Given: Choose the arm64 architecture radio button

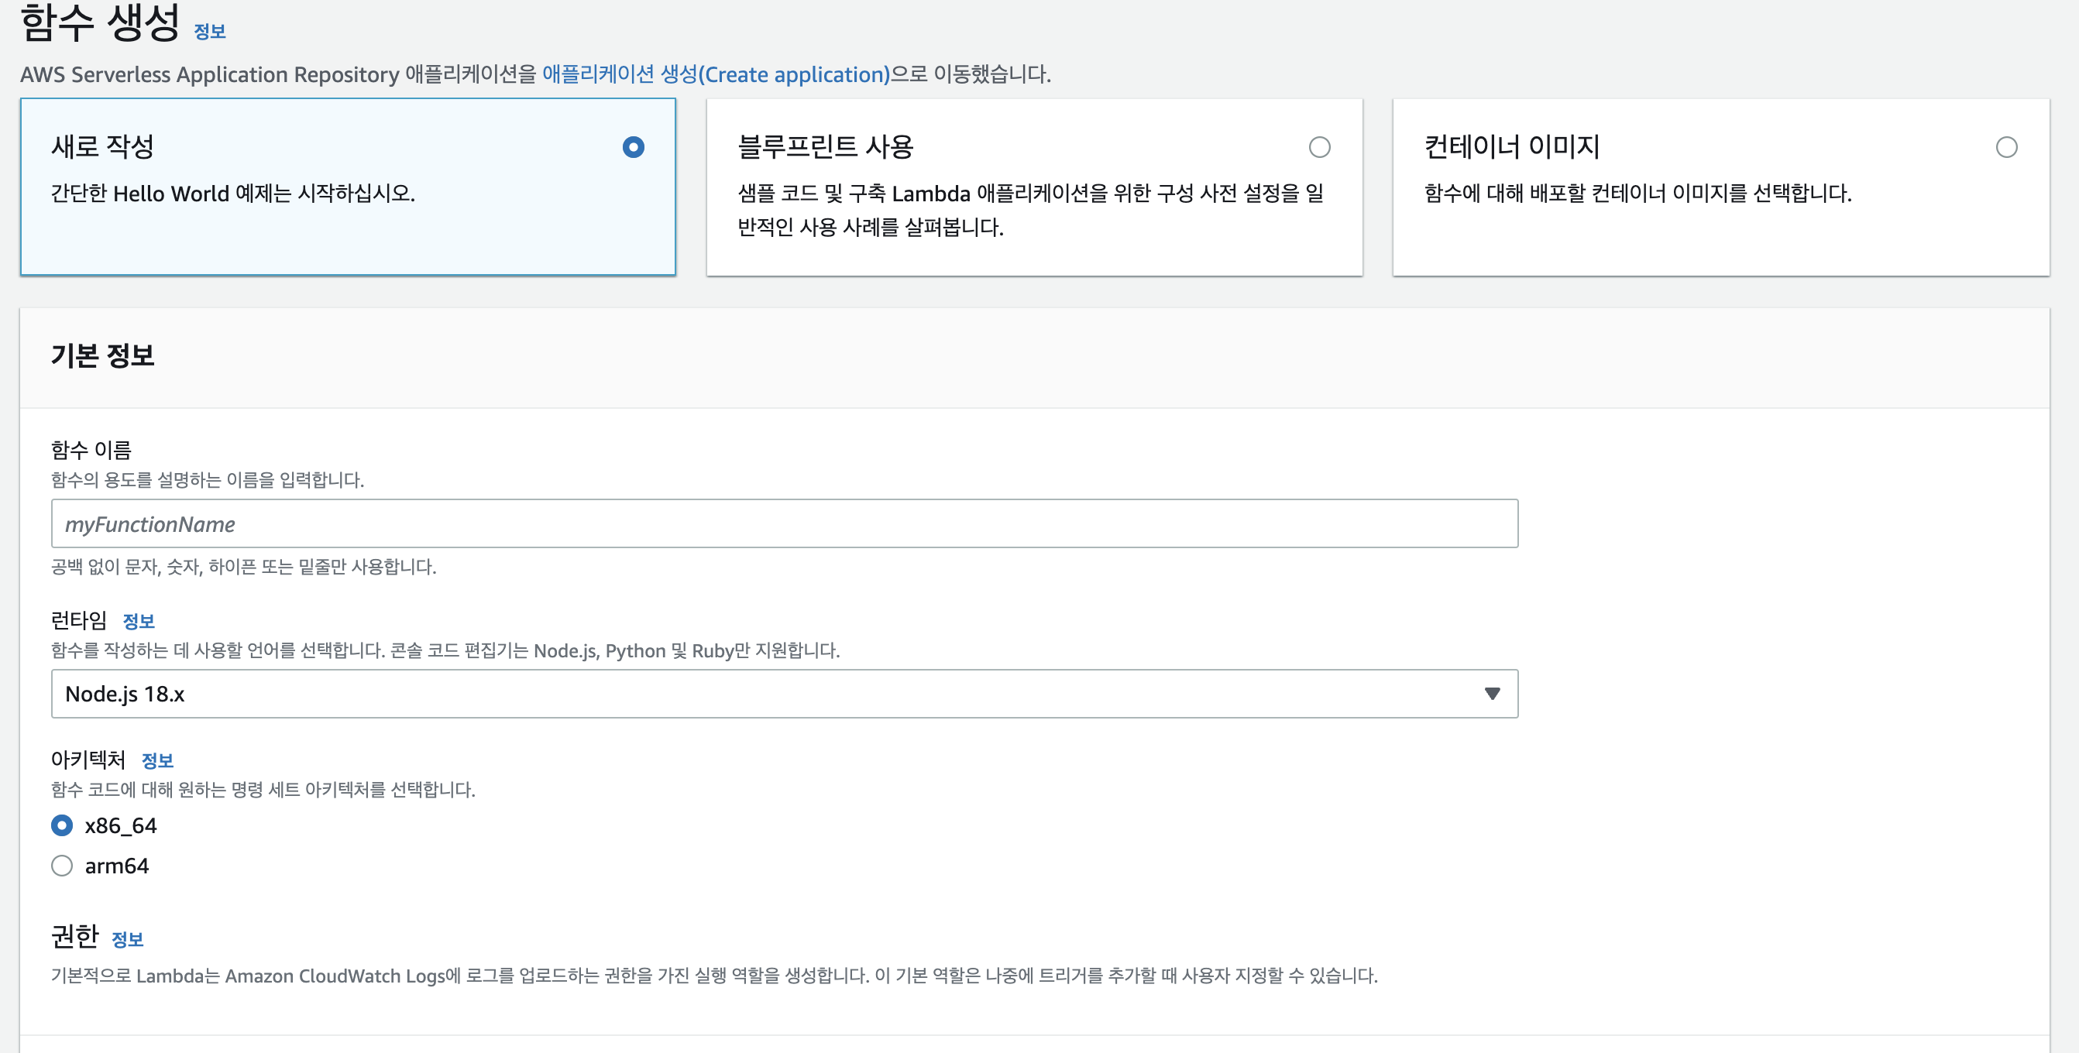Looking at the screenshot, I should pos(62,866).
